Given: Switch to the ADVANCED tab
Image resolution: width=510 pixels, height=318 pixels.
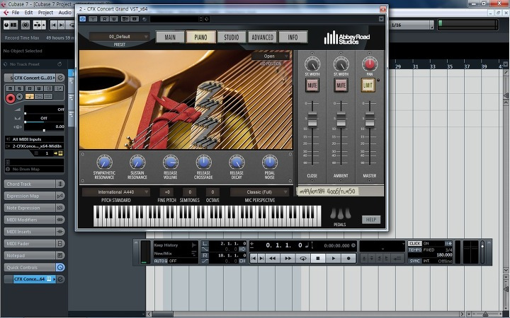Looking at the screenshot, I should (263, 37).
